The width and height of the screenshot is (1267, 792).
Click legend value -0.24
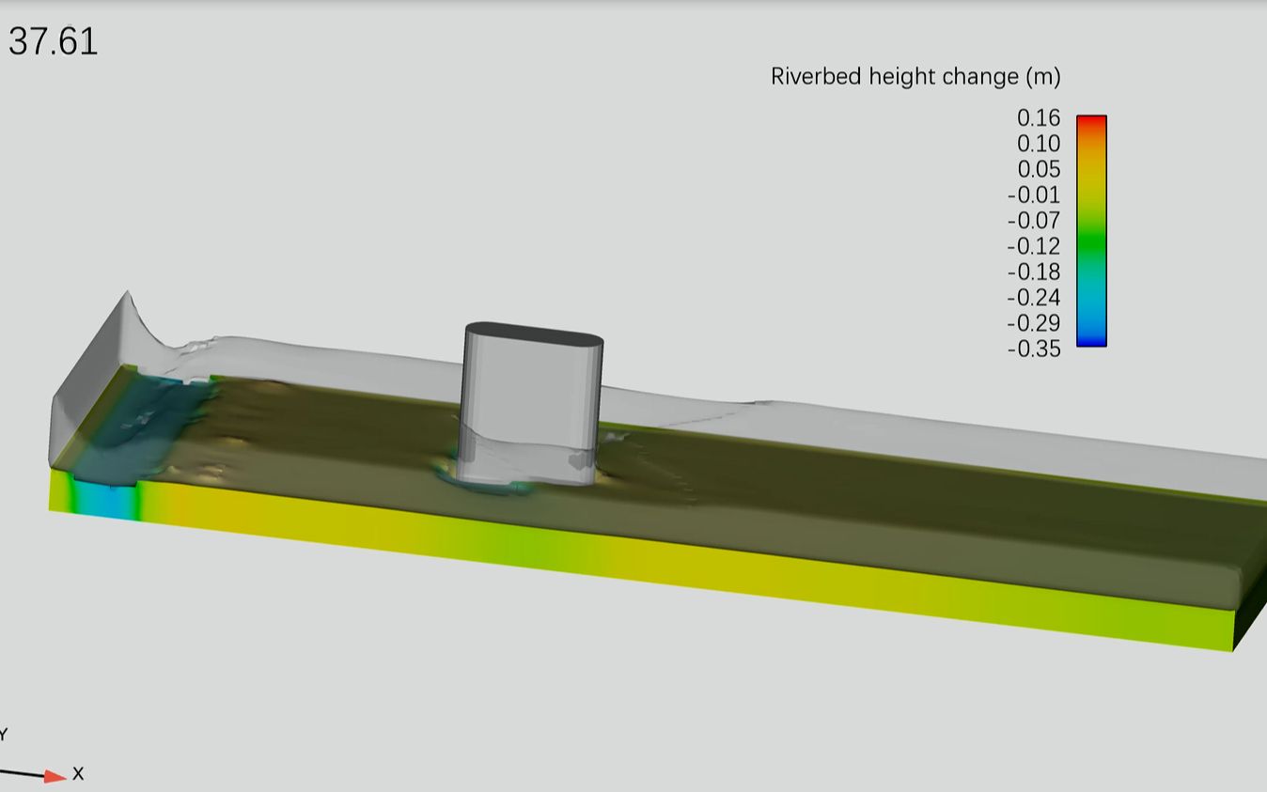[x=1034, y=297]
